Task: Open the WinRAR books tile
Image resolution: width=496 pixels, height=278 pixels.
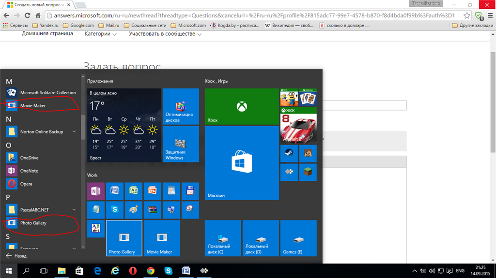Action: coord(153,210)
